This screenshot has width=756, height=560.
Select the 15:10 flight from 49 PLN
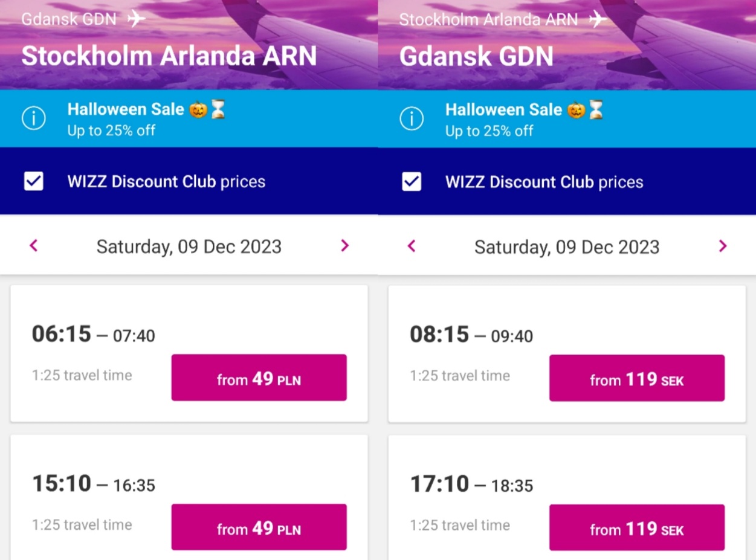coord(259,527)
